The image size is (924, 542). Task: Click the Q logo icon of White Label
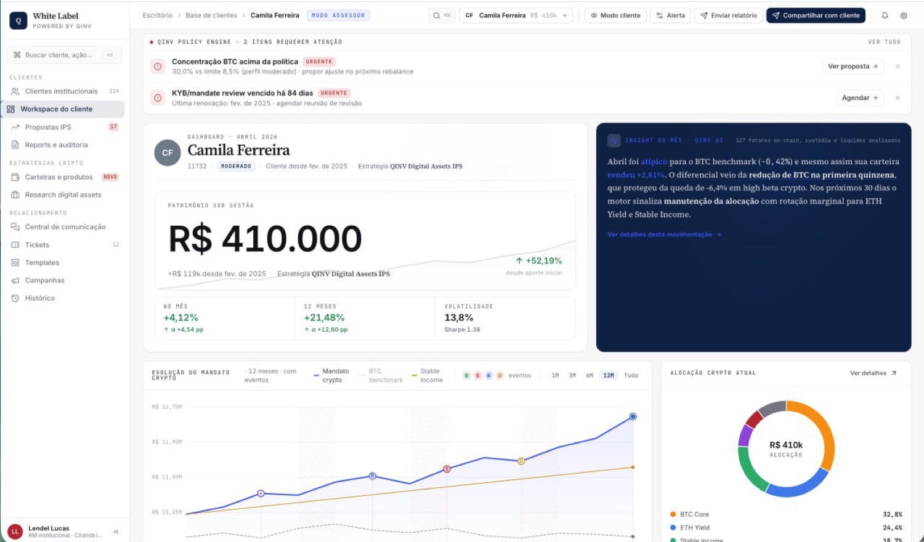(x=18, y=20)
